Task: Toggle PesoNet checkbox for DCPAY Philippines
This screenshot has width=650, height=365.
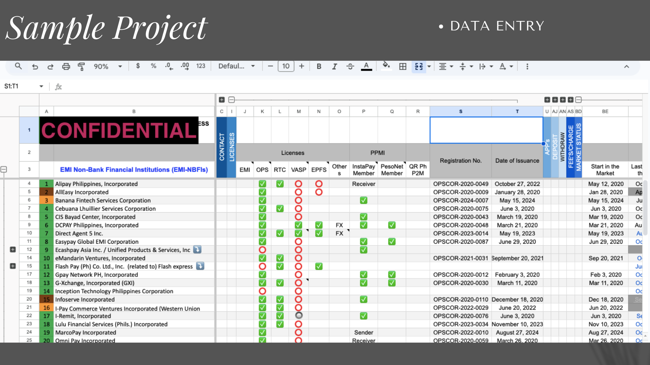Action: (392, 225)
